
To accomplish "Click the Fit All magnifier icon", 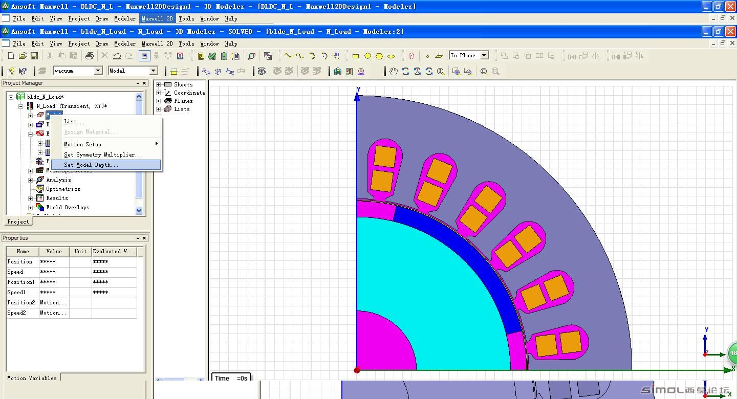I will (484, 72).
